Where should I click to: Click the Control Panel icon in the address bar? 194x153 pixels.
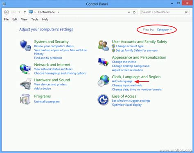click(31, 12)
